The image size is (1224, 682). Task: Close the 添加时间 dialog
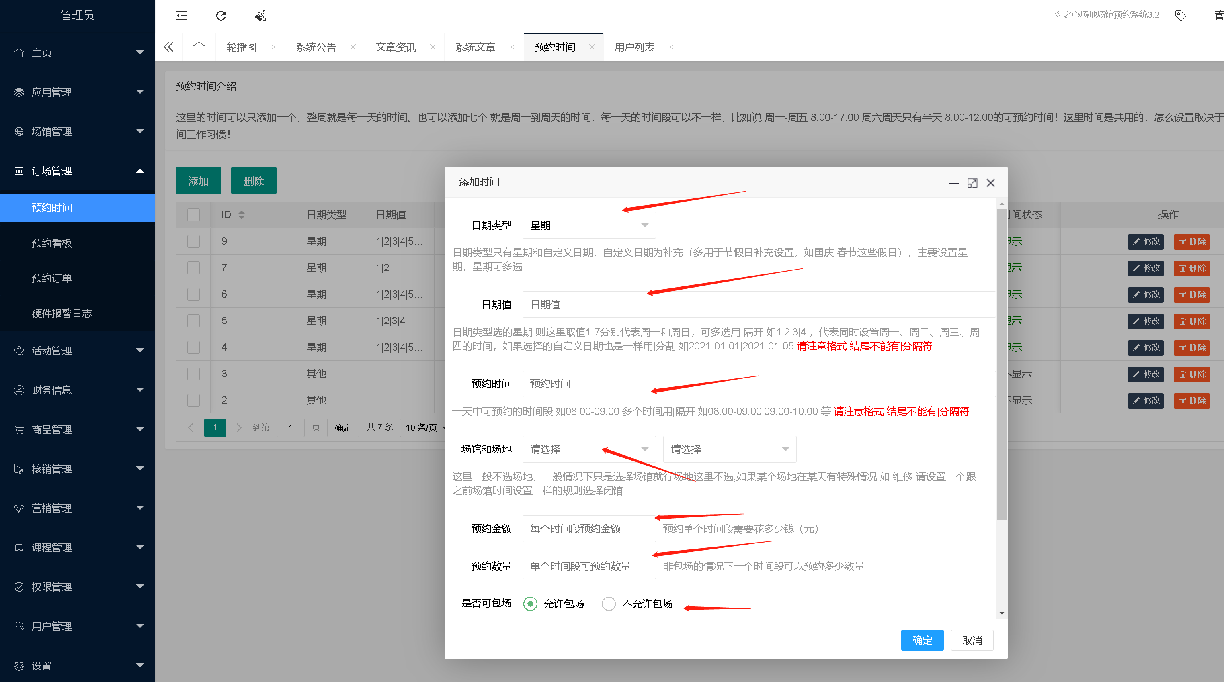(991, 183)
